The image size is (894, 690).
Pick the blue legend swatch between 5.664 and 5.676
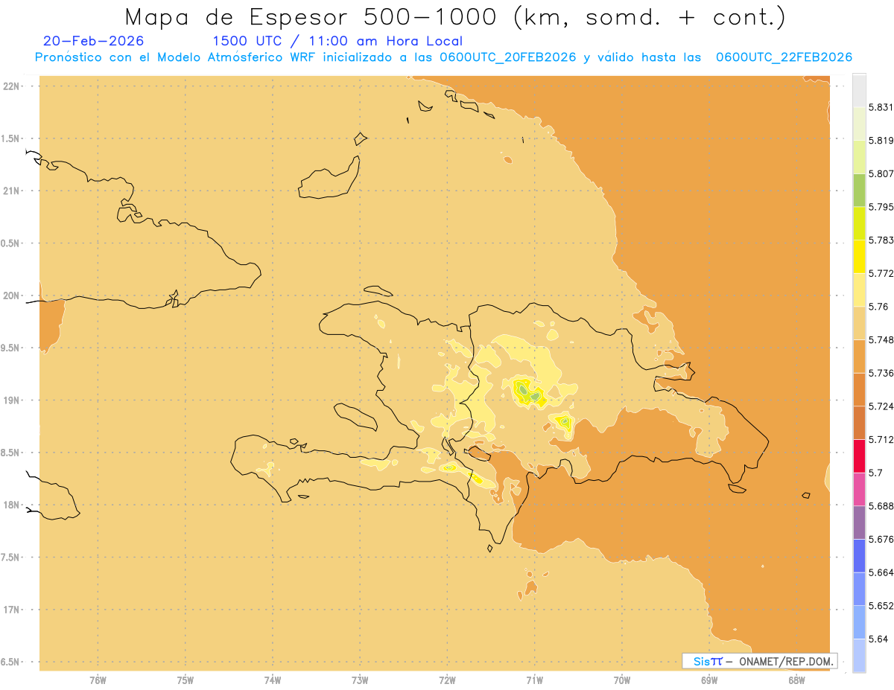[x=859, y=555]
